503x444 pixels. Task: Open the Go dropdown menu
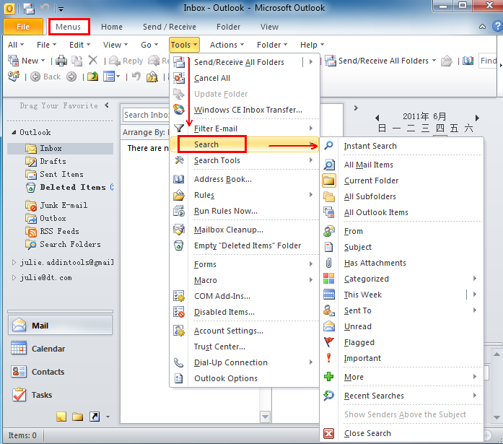click(x=149, y=45)
